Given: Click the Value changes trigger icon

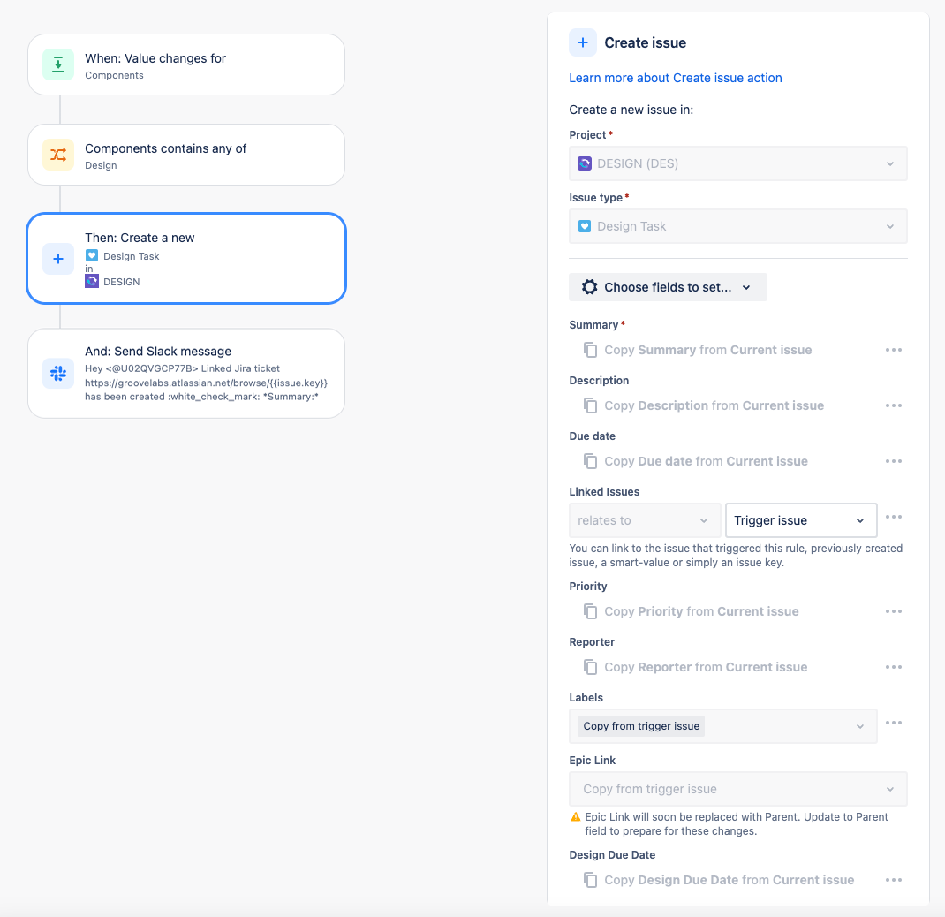Looking at the screenshot, I should pyautogui.click(x=57, y=64).
